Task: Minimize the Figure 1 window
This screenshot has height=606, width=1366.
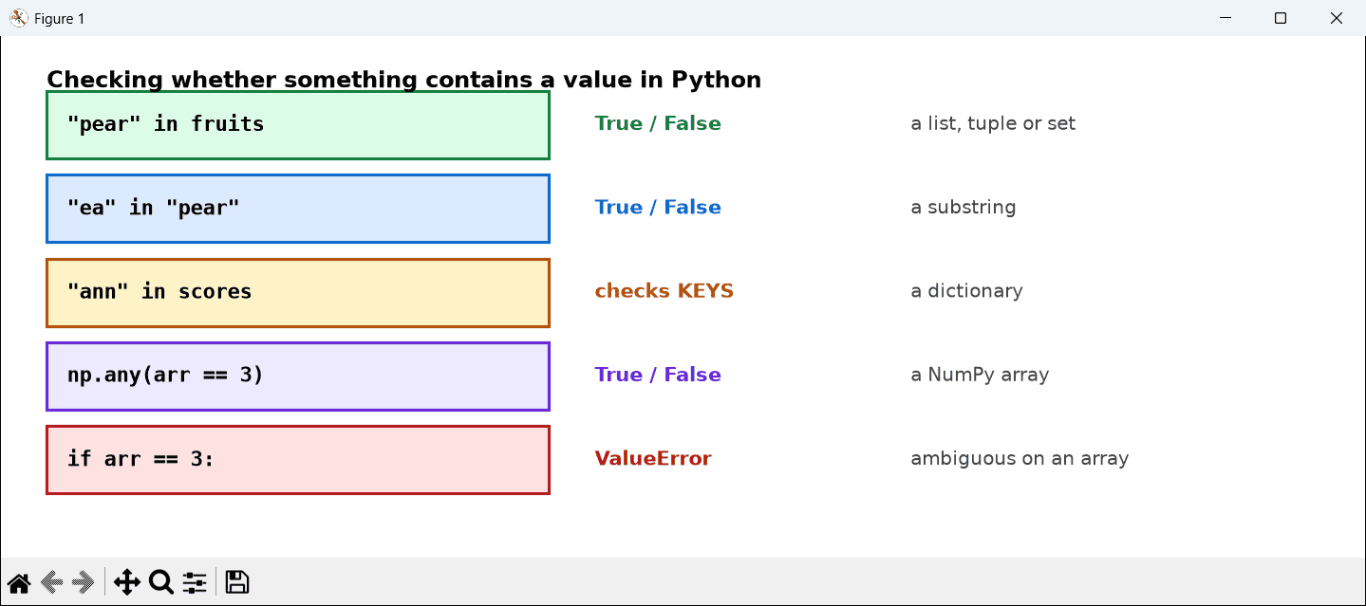Action: click(1226, 18)
